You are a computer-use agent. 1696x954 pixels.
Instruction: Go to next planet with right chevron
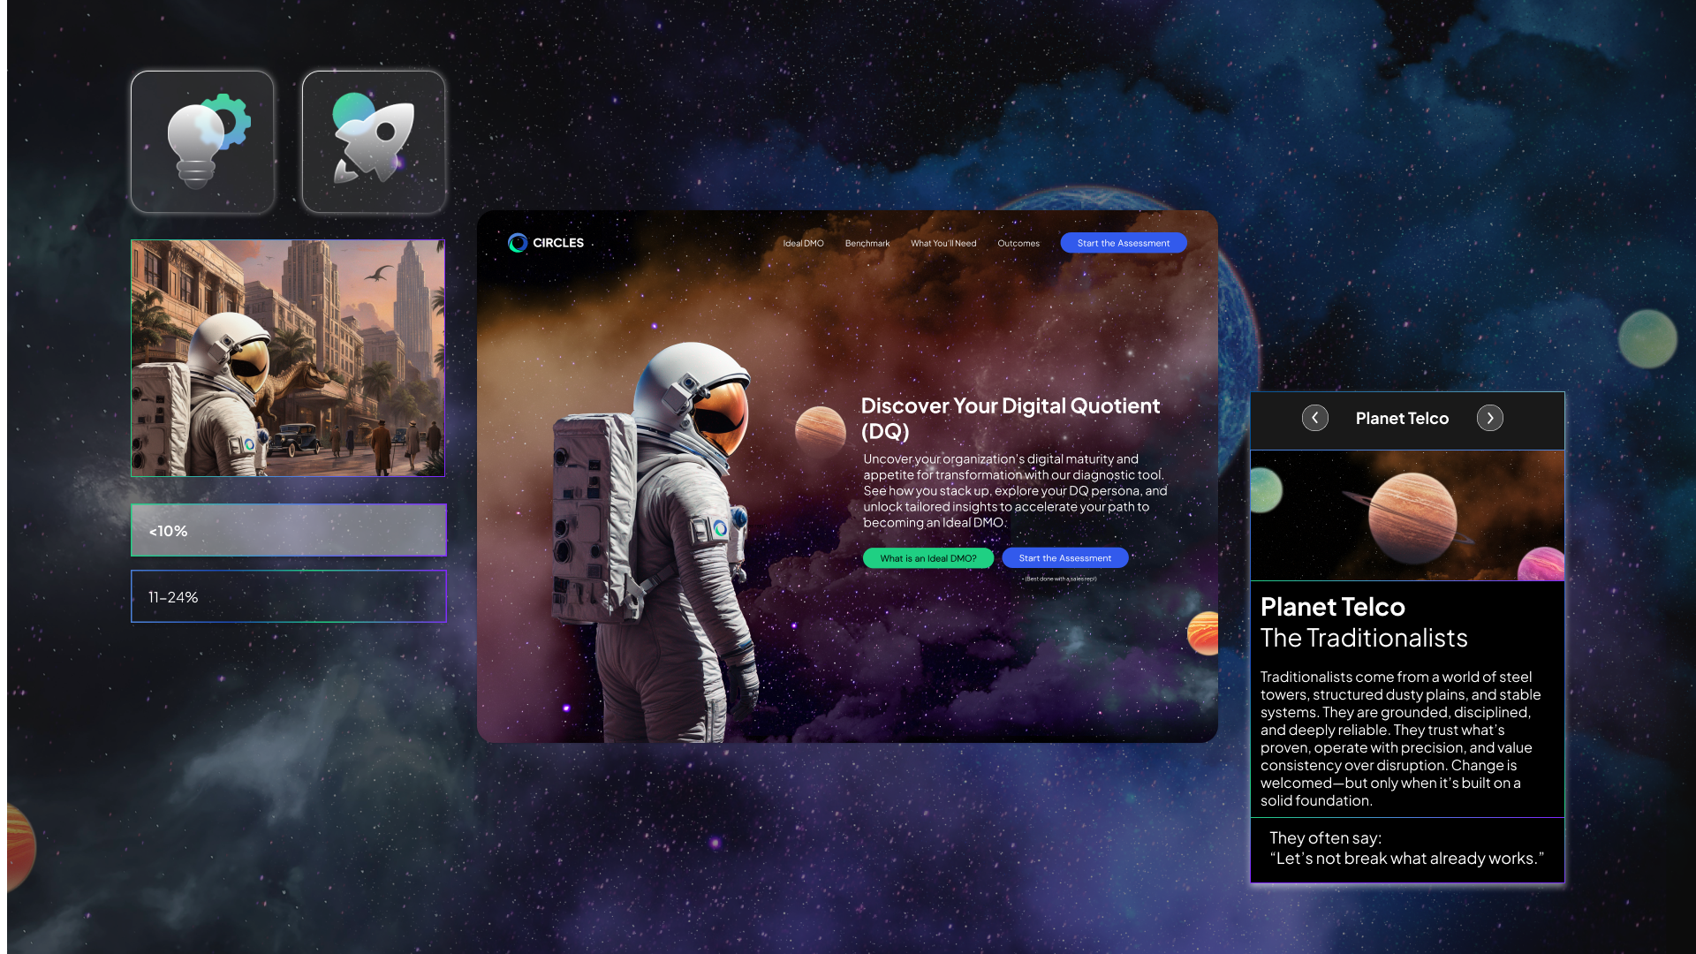(1489, 418)
